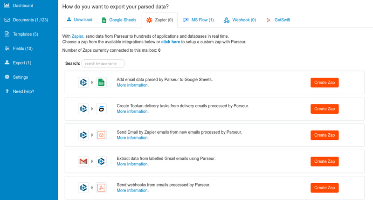Click the Settings gear icon
373x200 pixels.
(7, 77)
